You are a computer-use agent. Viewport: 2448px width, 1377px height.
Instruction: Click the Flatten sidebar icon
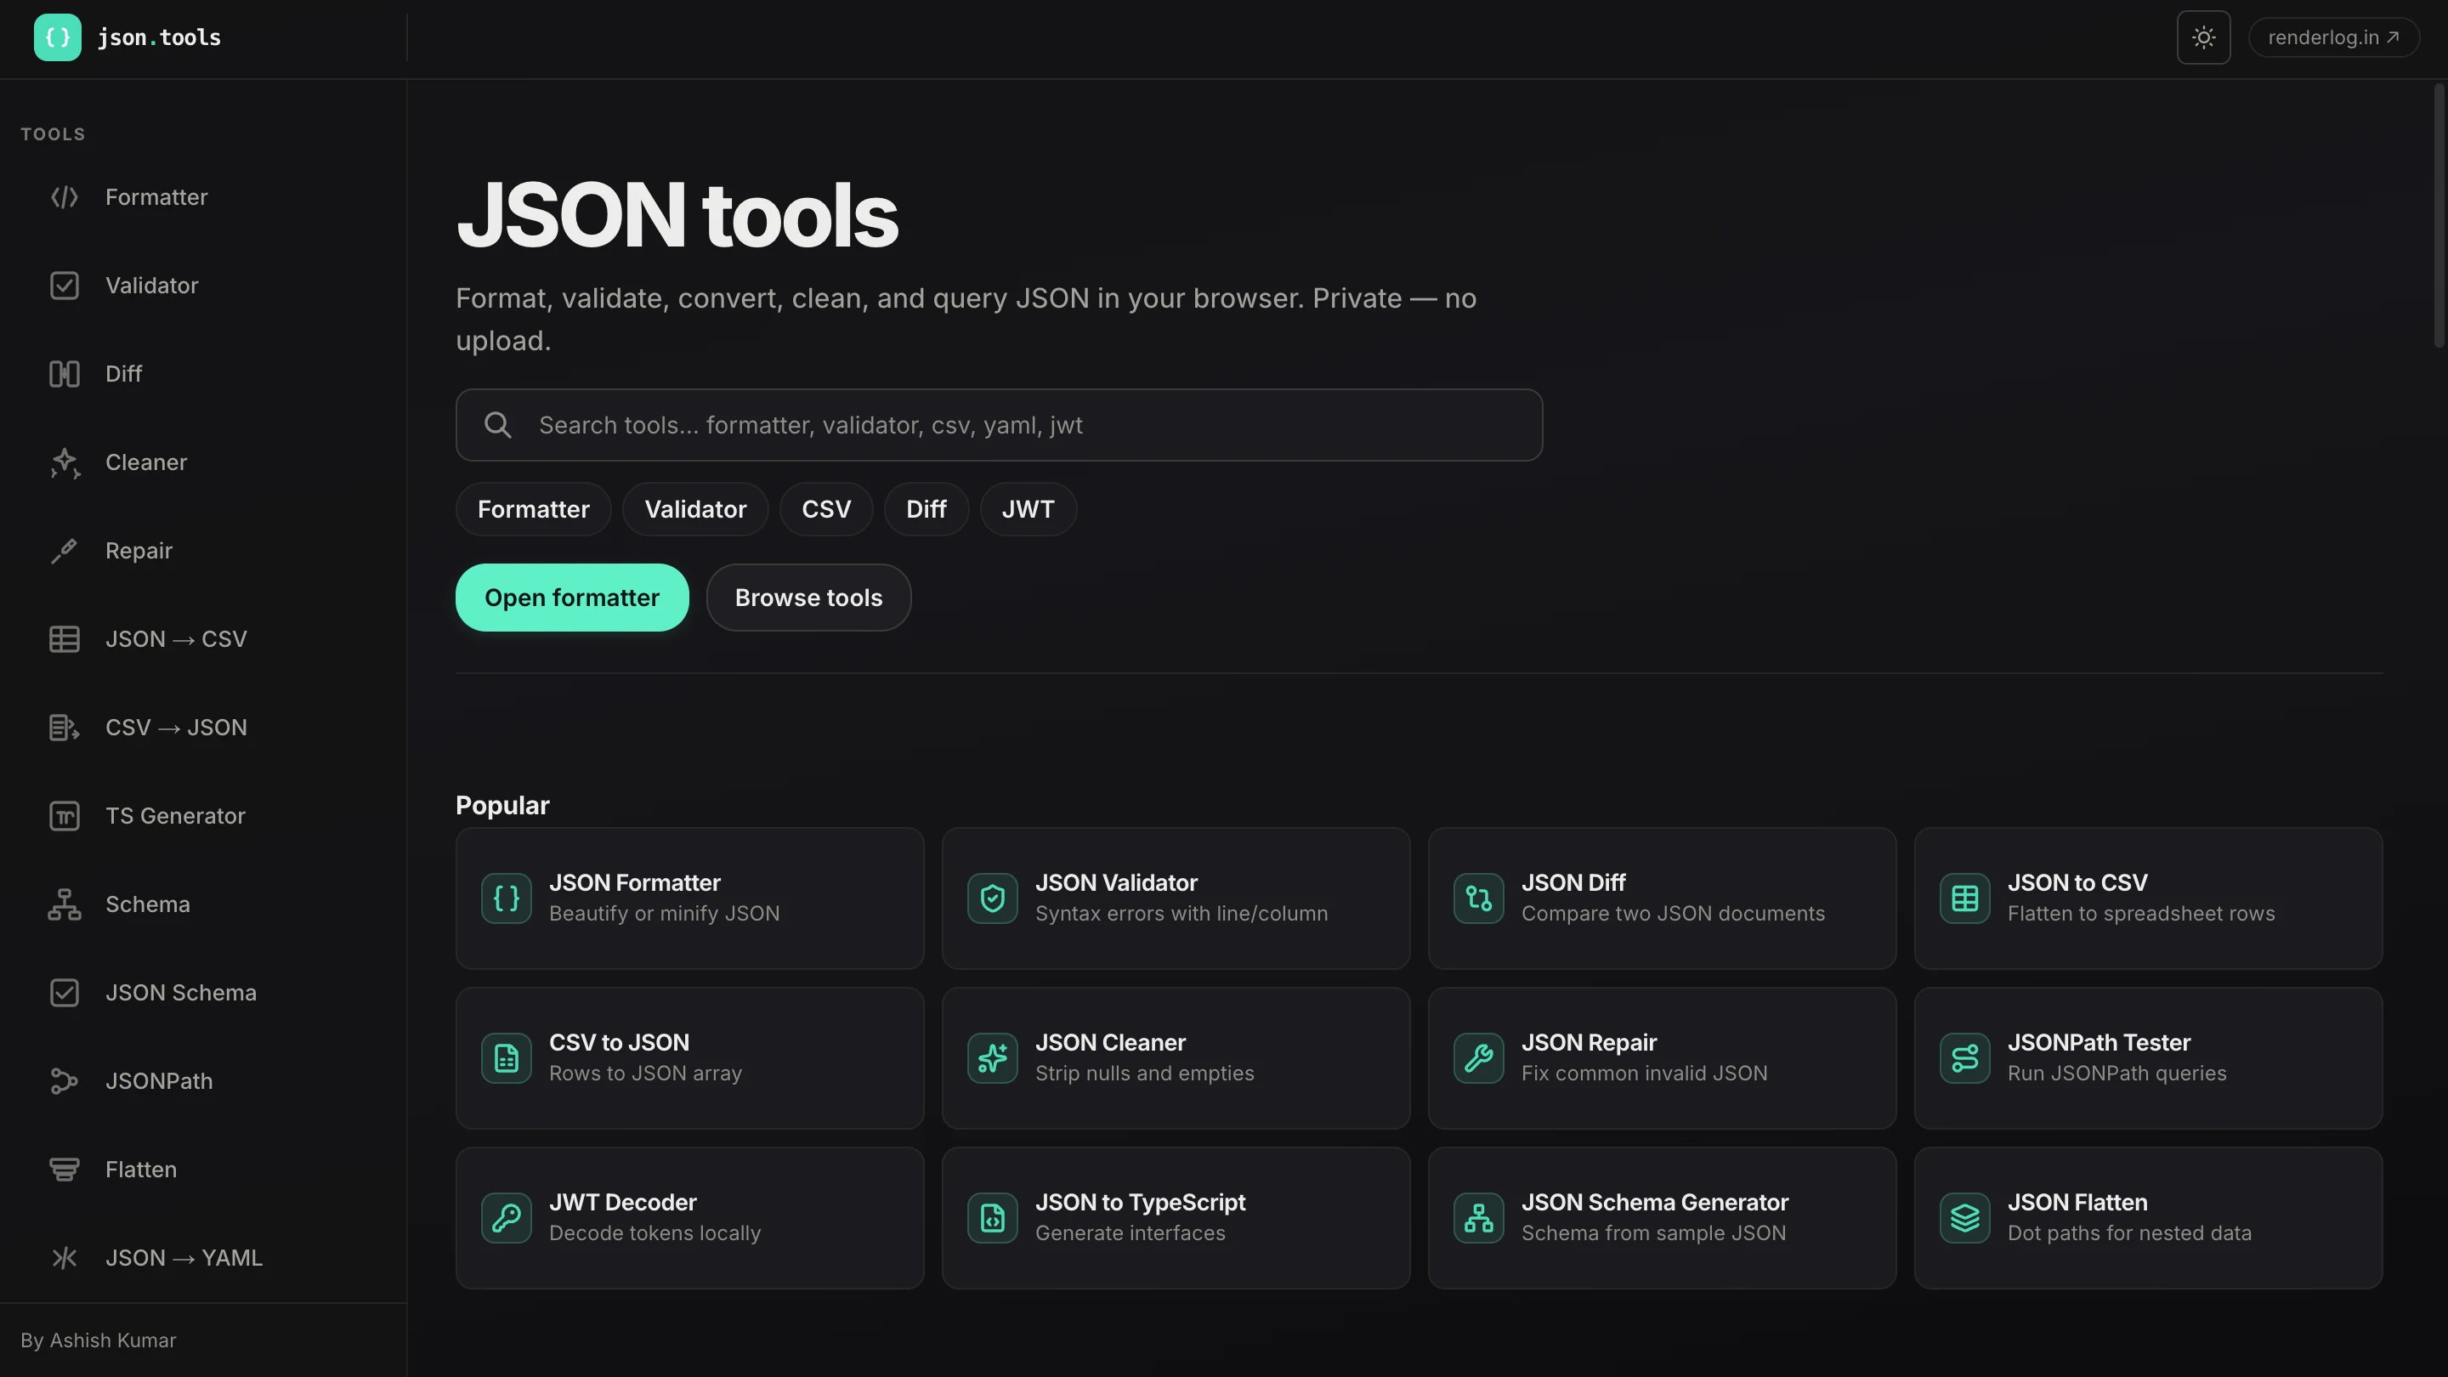pyautogui.click(x=65, y=1170)
